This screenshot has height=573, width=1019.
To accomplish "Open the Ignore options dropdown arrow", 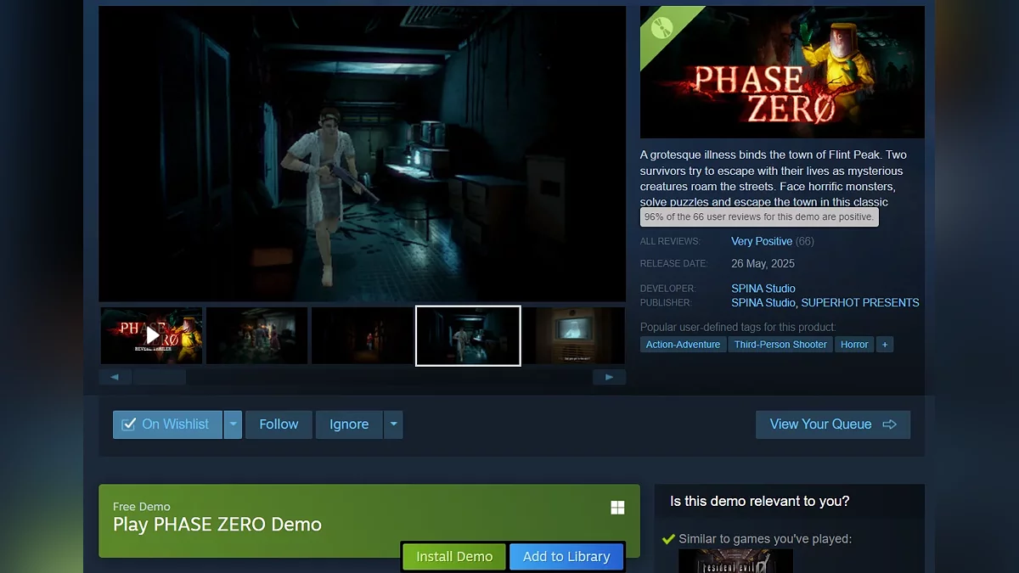I will tap(393, 424).
